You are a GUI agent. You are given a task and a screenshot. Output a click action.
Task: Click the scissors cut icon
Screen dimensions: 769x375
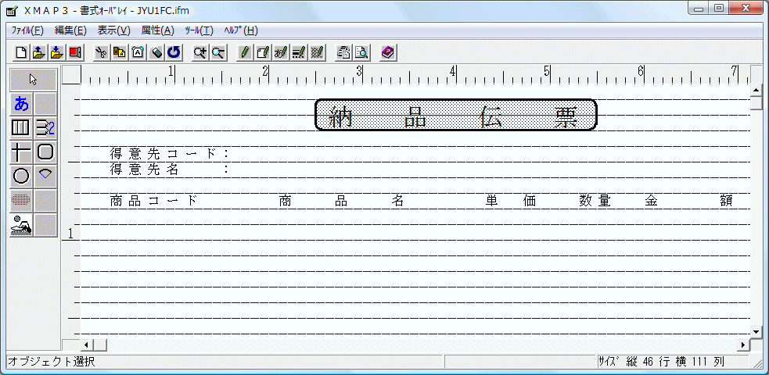point(101,52)
